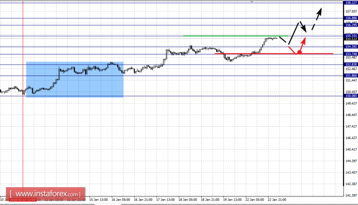
Task: Click the 153.748 price level label
Action: point(351,54)
